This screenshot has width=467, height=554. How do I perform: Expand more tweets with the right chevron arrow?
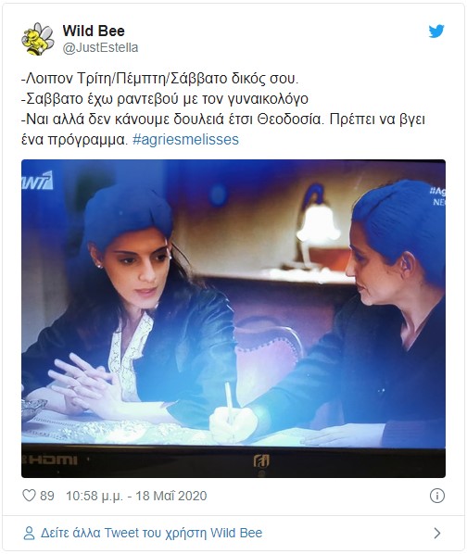point(437,533)
